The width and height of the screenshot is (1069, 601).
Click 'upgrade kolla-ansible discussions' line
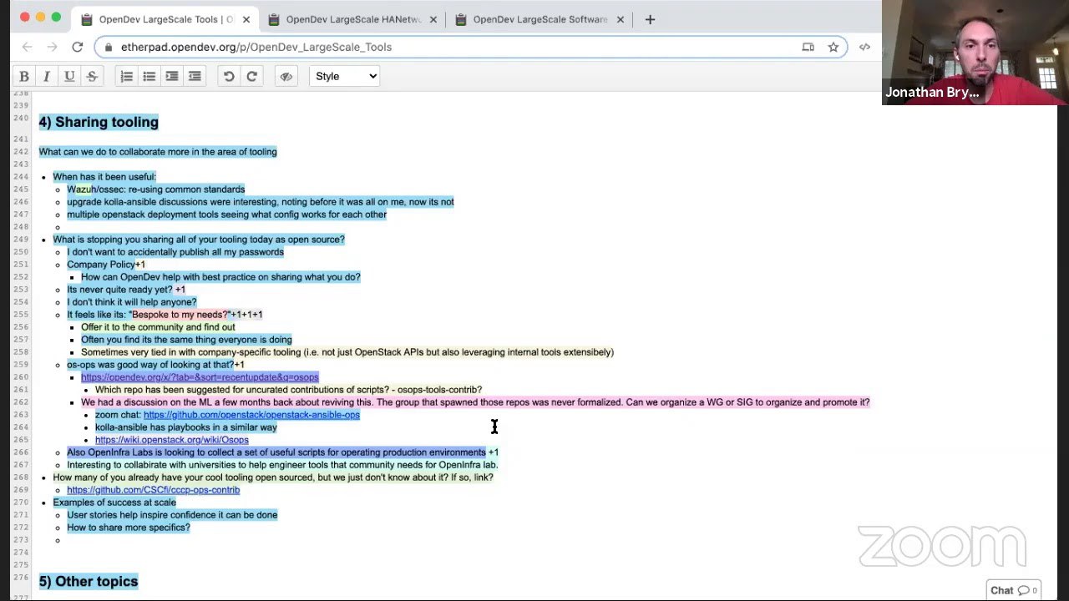click(x=261, y=202)
